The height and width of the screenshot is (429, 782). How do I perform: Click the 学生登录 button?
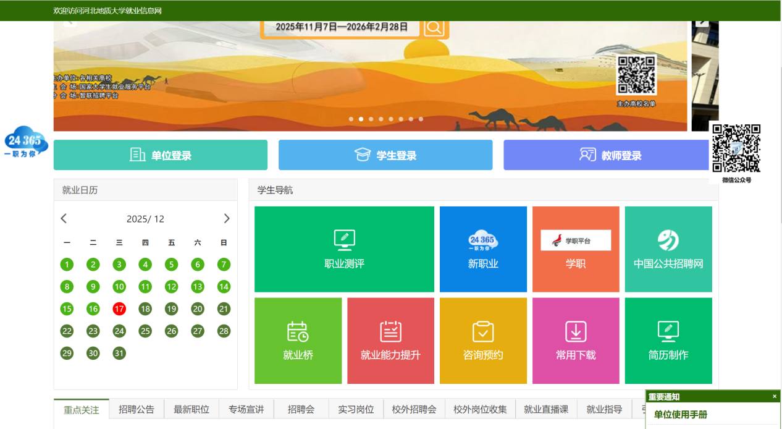(x=385, y=155)
